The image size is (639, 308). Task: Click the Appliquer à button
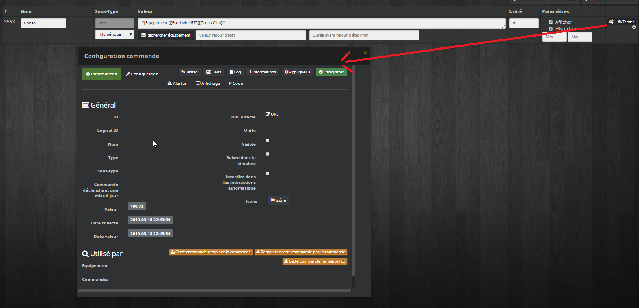point(298,72)
